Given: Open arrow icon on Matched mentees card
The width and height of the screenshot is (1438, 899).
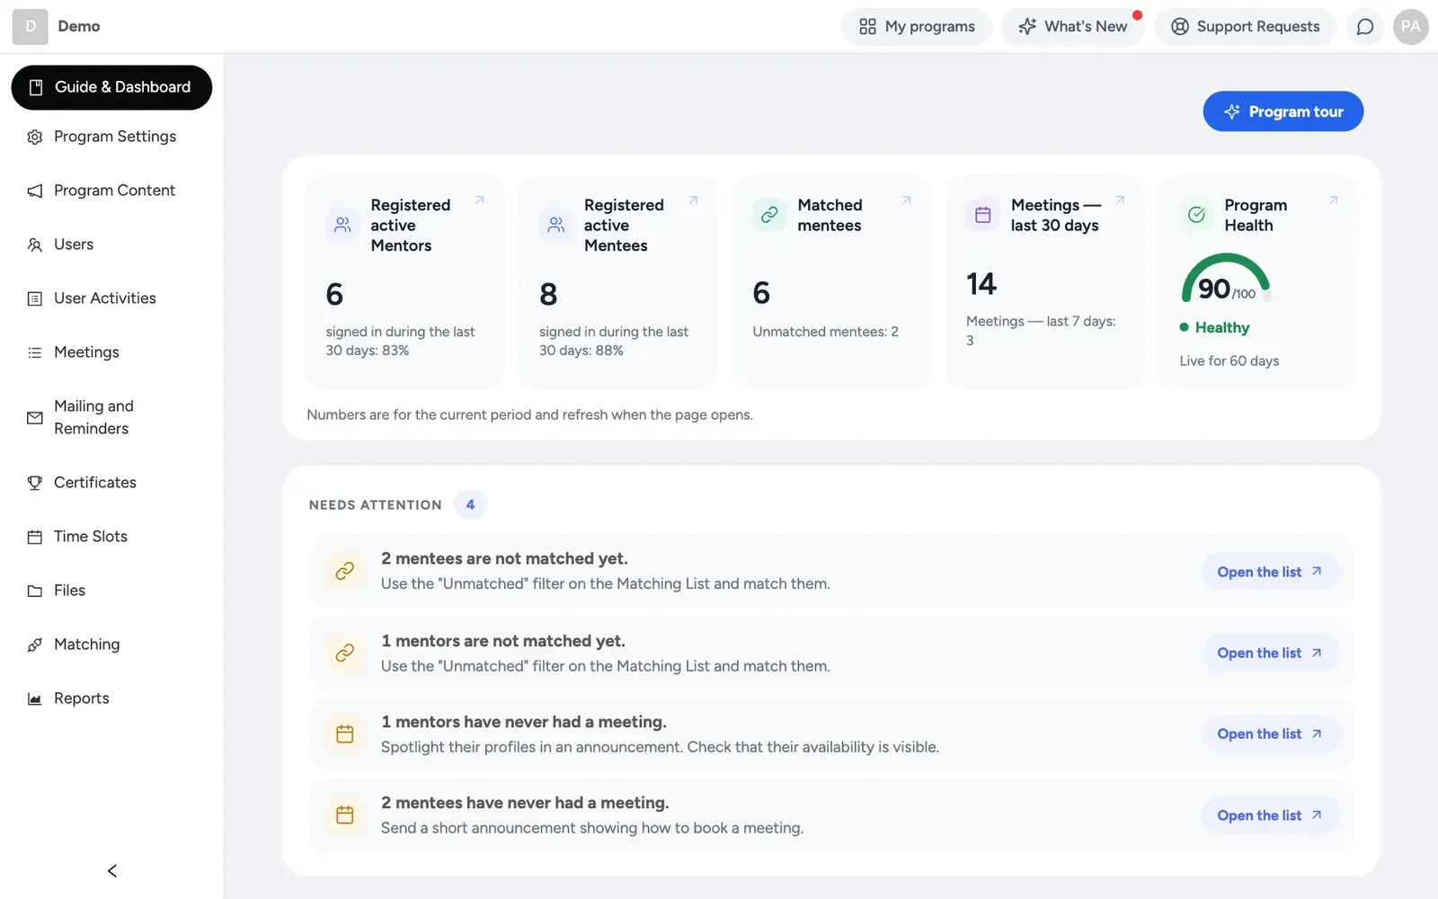Looking at the screenshot, I should click(x=907, y=200).
